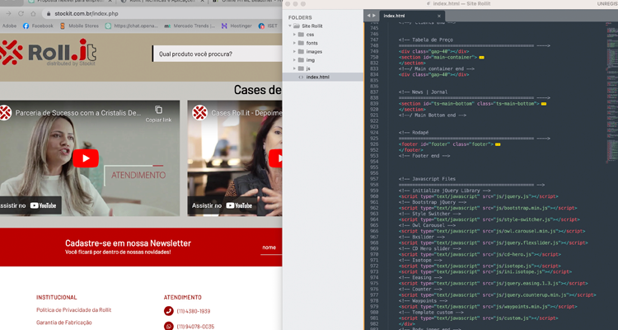Open the Facebook bookmark
Viewport: 618px width, 330px height.
coord(37,26)
